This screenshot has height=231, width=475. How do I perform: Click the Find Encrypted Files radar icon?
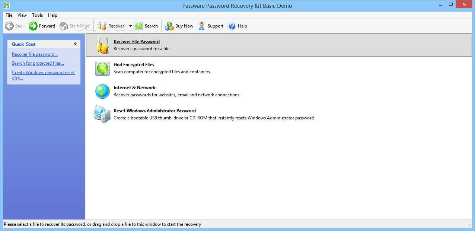tap(102, 68)
